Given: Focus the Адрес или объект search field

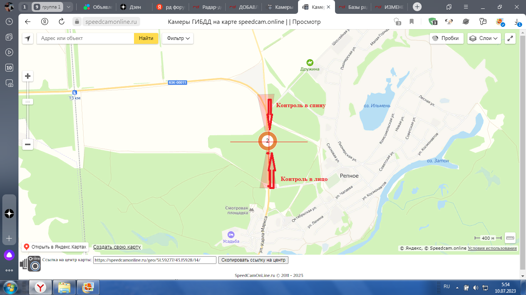Looking at the screenshot, I should [x=85, y=38].
